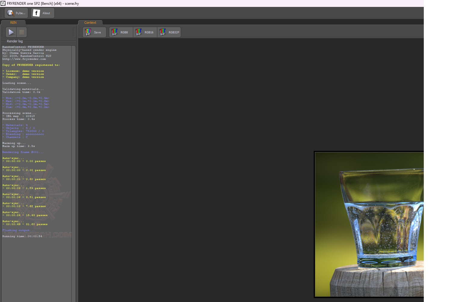Select the 'http://www.fryrender.com' log line
This screenshot has width=462, height=302.
(24, 59)
